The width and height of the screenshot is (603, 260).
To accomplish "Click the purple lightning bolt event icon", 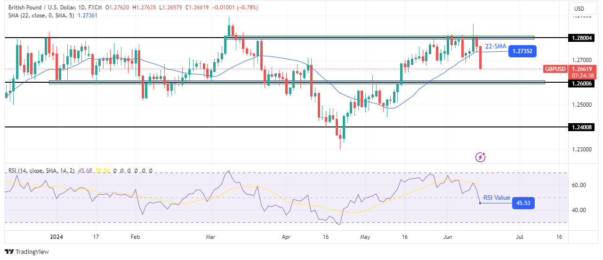I will (481, 157).
